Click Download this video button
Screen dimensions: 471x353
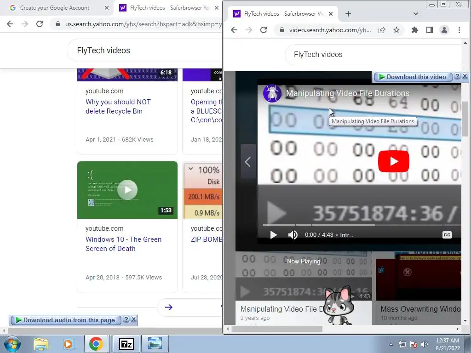point(413,77)
